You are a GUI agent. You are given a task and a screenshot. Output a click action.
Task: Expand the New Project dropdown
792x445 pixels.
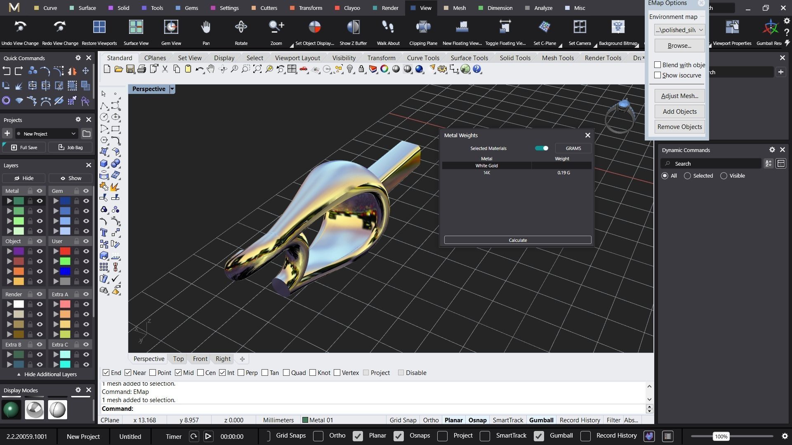click(x=73, y=134)
